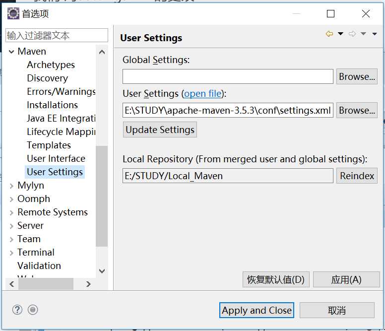
Task: Select Lifecycle Mappings item
Action: [x=61, y=132]
